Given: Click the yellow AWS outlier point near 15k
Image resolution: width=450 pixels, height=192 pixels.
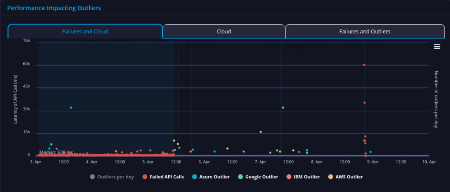Looking at the screenshot, I should (x=261, y=132).
